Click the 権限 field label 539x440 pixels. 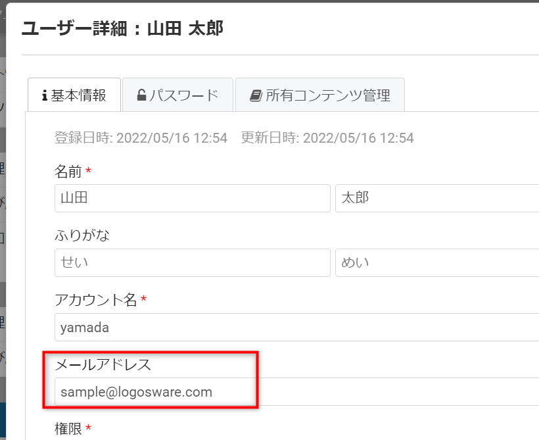pyautogui.click(x=68, y=429)
